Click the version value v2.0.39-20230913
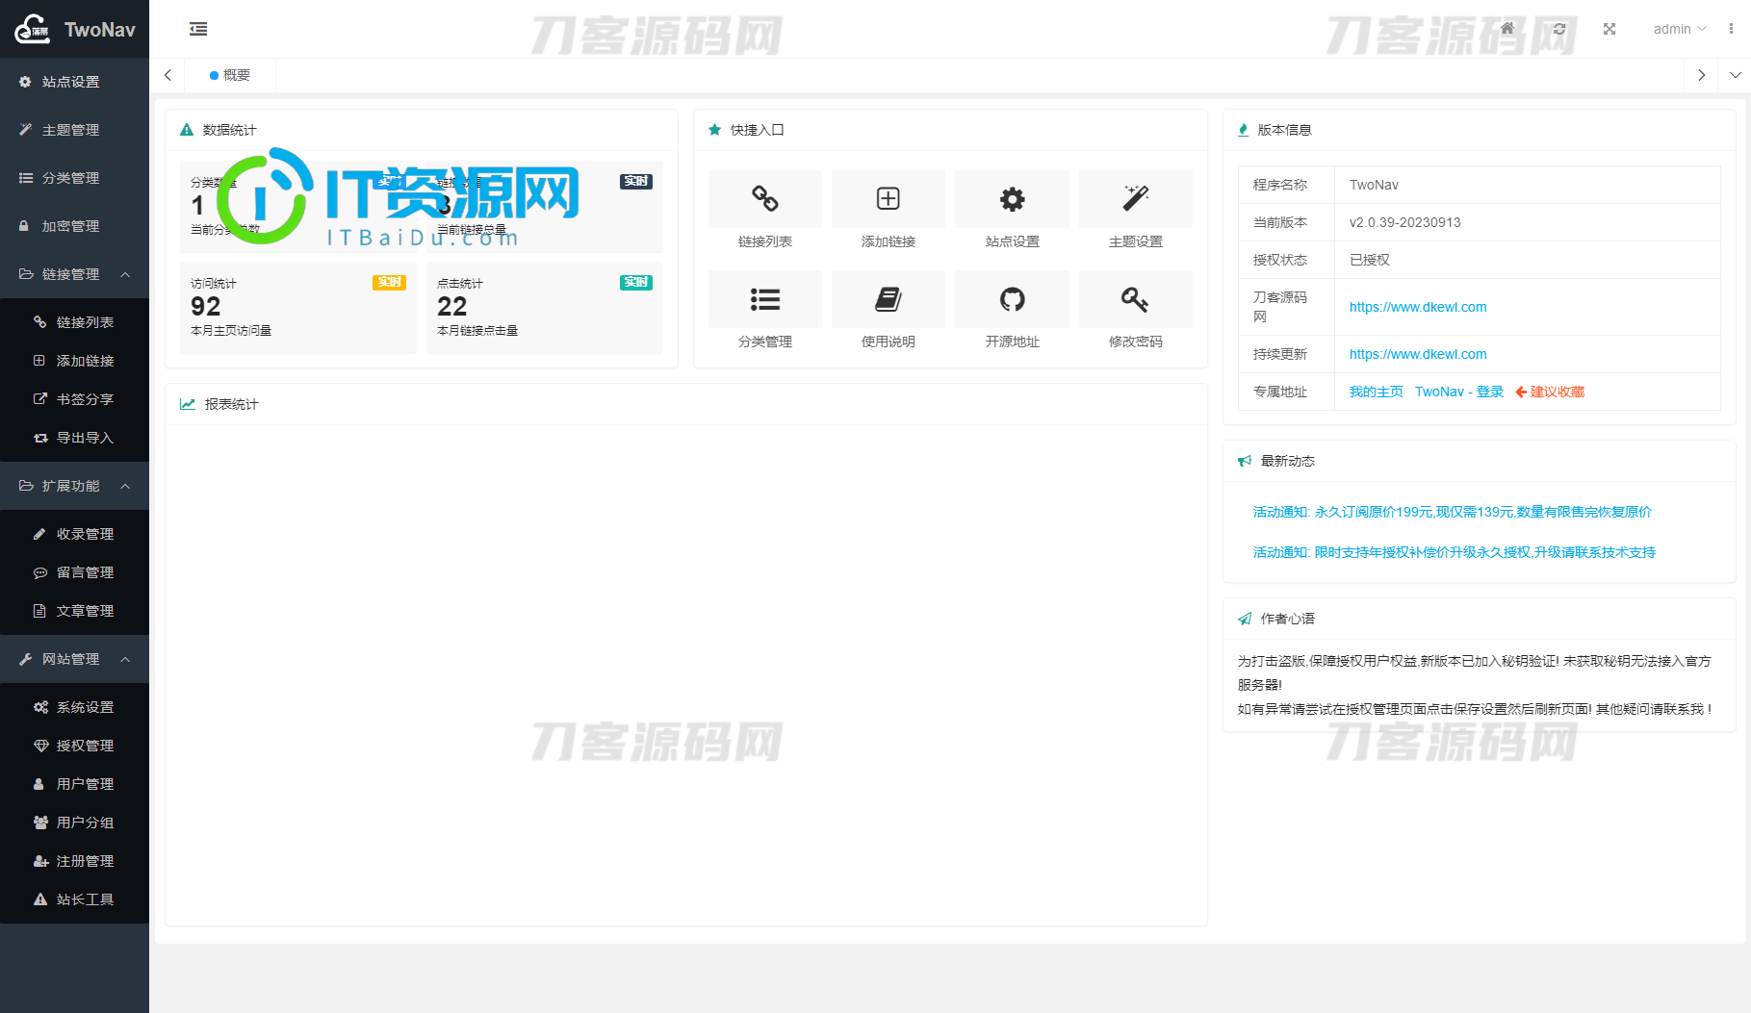 [x=1404, y=222]
